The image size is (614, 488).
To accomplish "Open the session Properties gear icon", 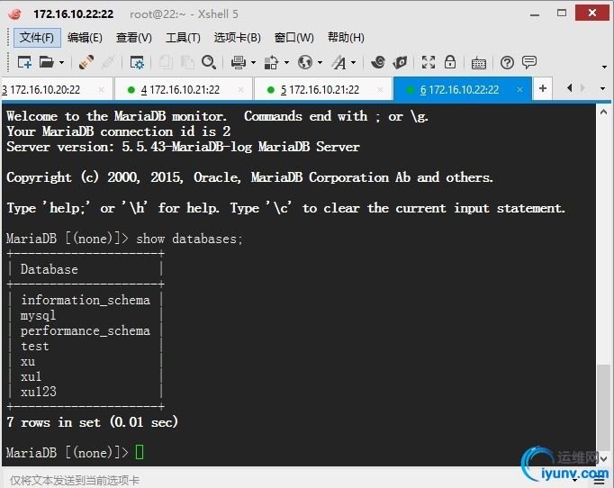I will [137, 63].
